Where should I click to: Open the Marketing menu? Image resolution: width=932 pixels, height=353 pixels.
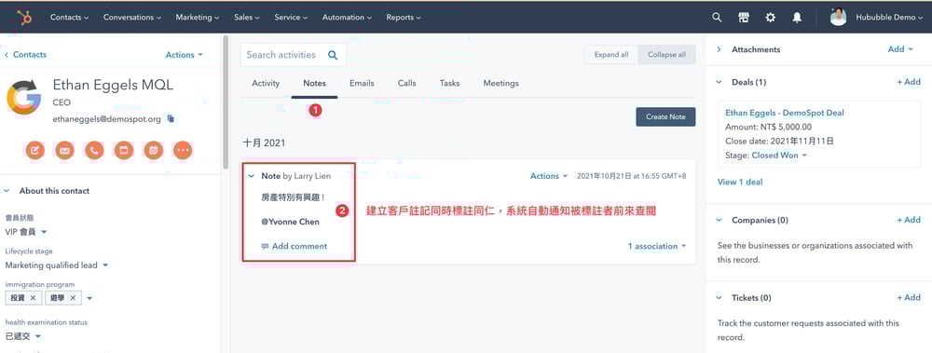198,18
